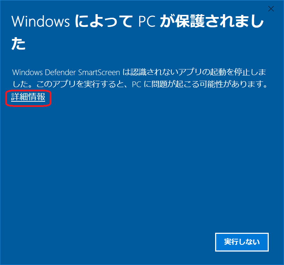Click the red-circled 詳細情報 hyperlink
The width and height of the screenshot is (284, 265).
[28, 97]
